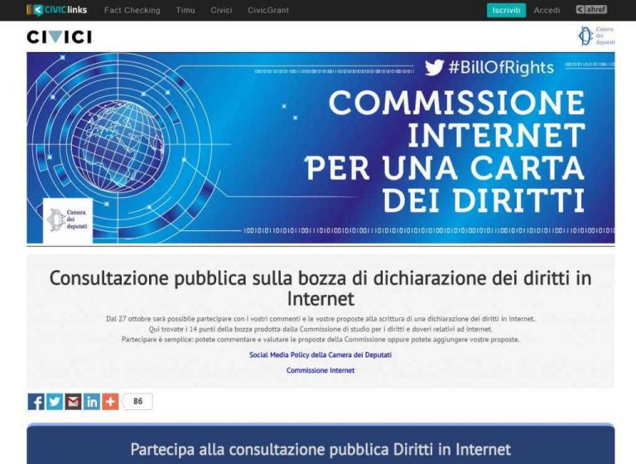Click the Twitter bird icon in the banner
The height and width of the screenshot is (464, 636).
[435, 67]
